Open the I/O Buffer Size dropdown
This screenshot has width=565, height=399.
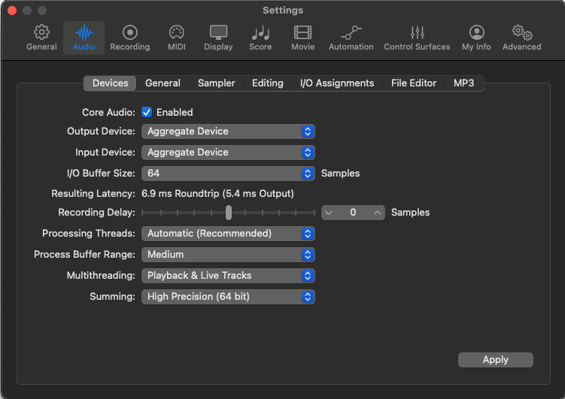[228, 174]
